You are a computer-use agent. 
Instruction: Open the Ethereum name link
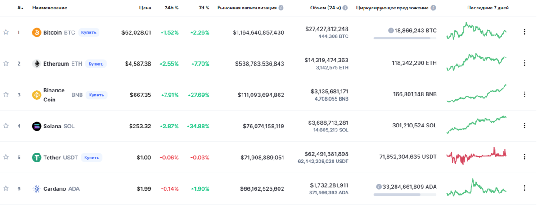click(x=56, y=64)
